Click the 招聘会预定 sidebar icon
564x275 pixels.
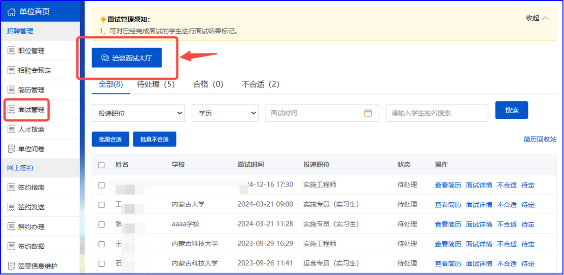click(x=11, y=70)
